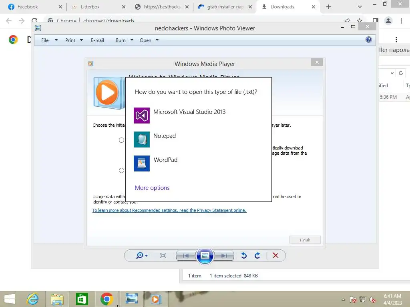The width and height of the screenshot is (410, 307).
Task: Switch to Photo Viewer in taskbar
Action: (x=131, y=299)
